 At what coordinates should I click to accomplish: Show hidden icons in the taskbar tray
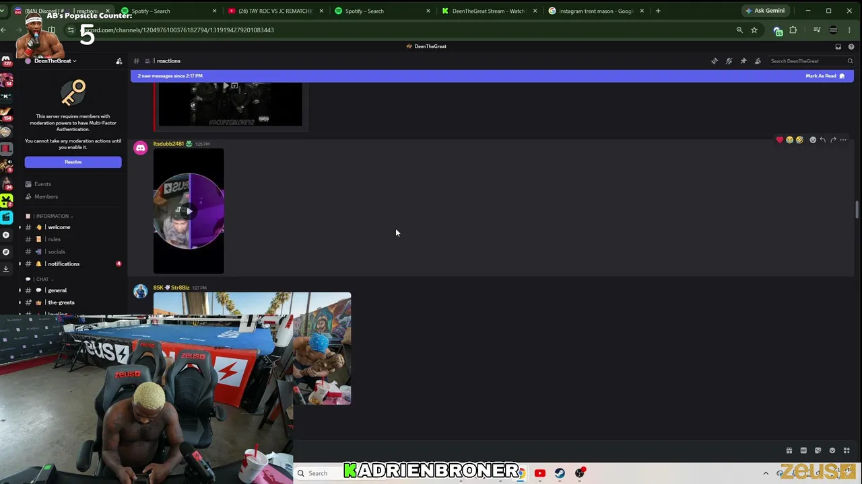point(766,473)
